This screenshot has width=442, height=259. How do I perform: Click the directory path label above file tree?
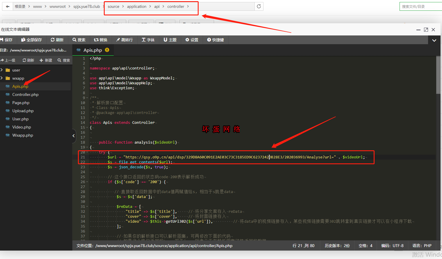click(33, 50)
